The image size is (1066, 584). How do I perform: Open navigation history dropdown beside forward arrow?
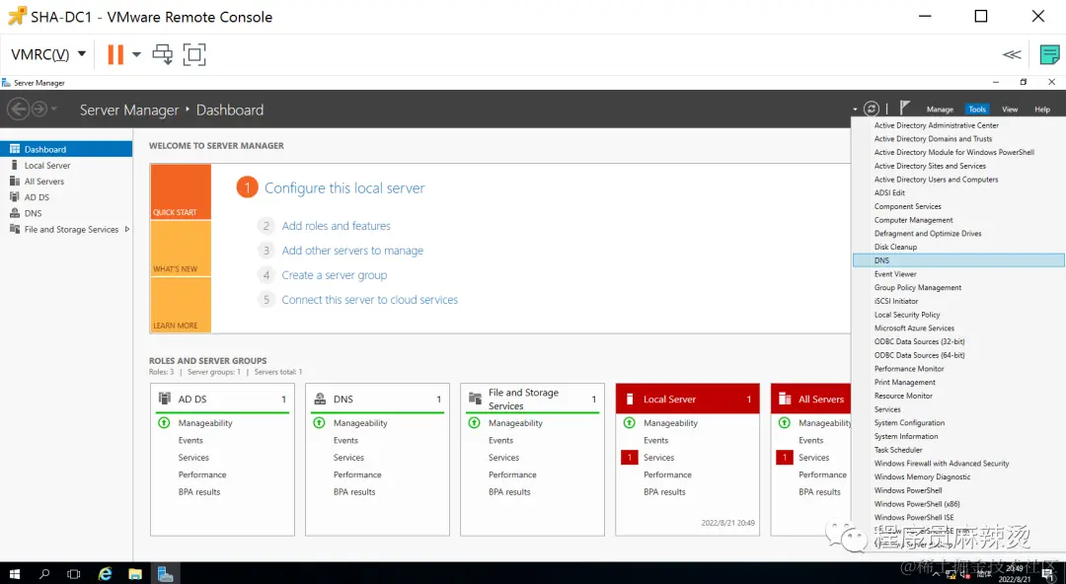click(54, 109)
